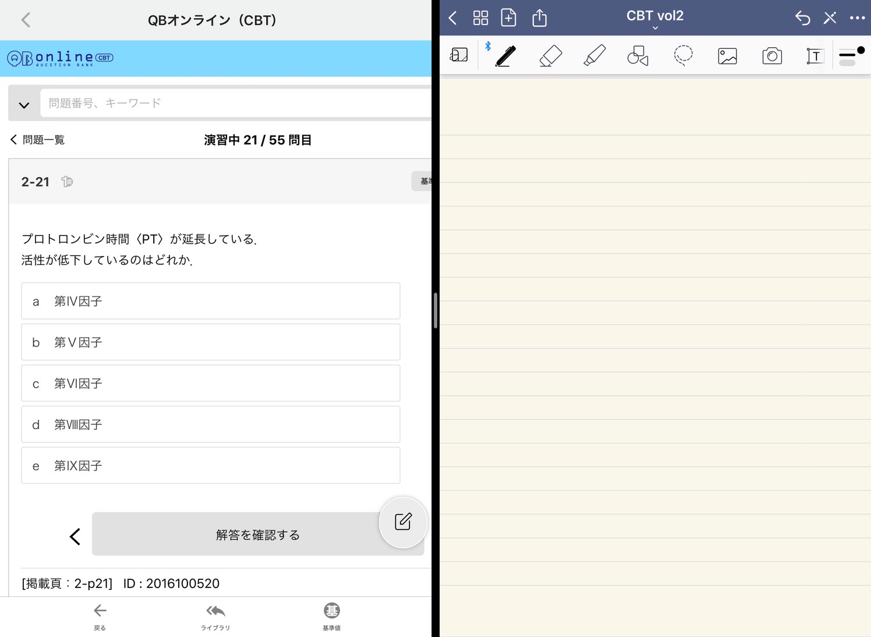This screenshot has height=637, width=871.
Task: Switch to the Eraser tool
Action: point(550,55)
